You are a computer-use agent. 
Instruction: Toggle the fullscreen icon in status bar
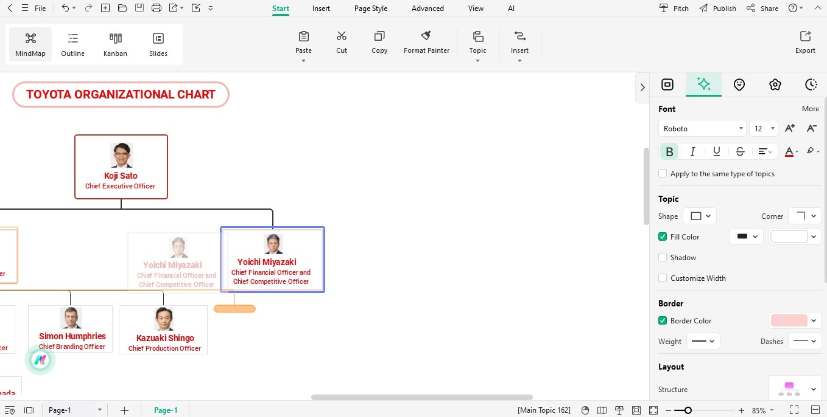click(794, 410)
